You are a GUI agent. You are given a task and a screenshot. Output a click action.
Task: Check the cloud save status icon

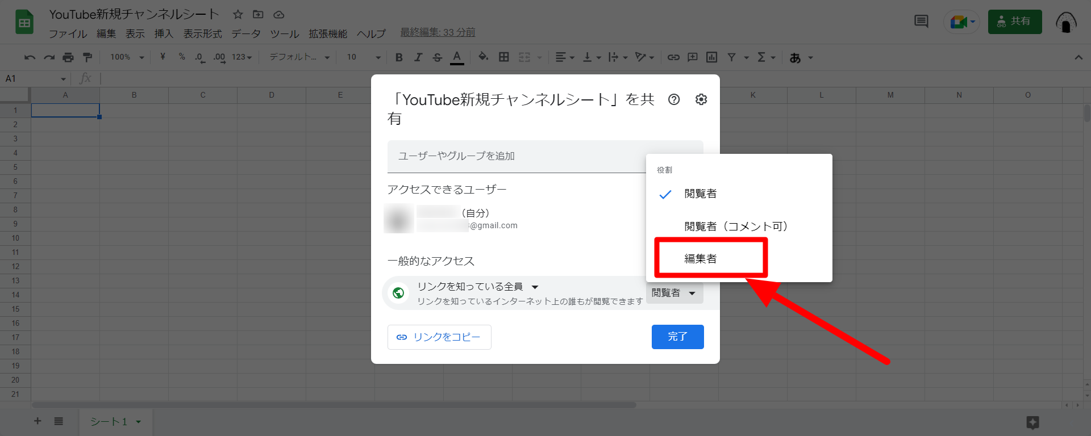(278, 15)
